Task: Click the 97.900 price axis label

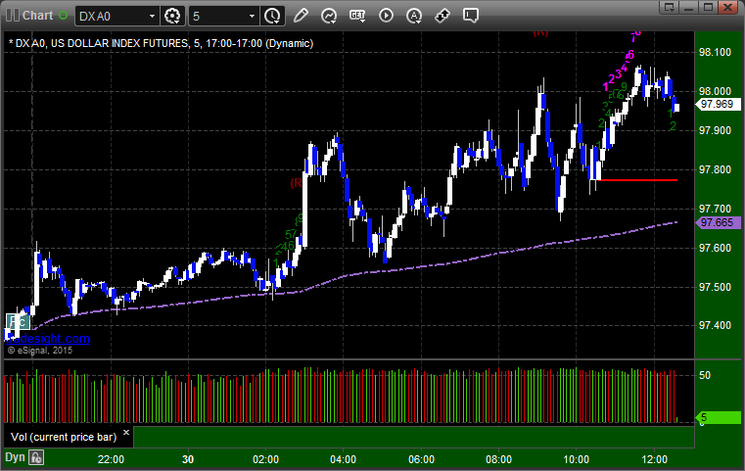Action: [x=715, y=130]
